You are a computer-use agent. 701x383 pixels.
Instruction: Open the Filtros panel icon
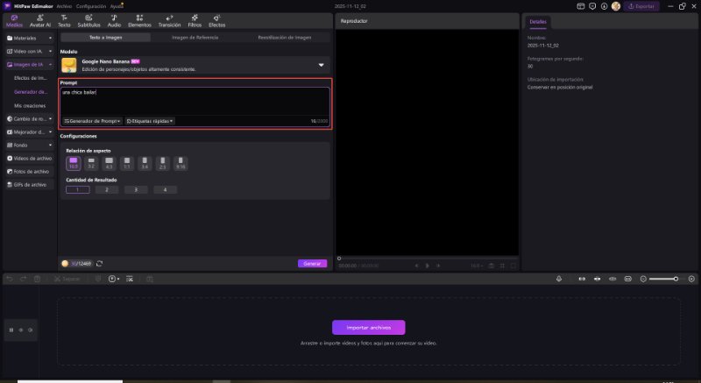click(193, 20)
